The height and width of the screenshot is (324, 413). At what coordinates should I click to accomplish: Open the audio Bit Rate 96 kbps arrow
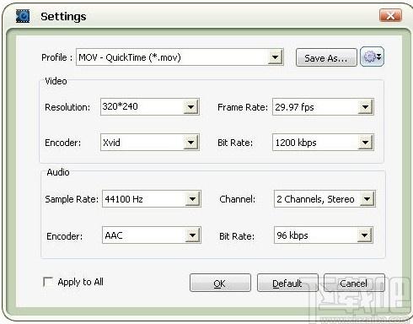[x=364, y=235]
